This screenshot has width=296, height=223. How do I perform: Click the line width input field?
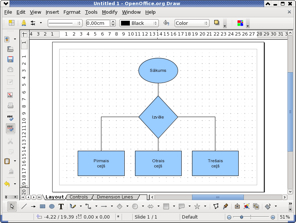coord(98,23)
